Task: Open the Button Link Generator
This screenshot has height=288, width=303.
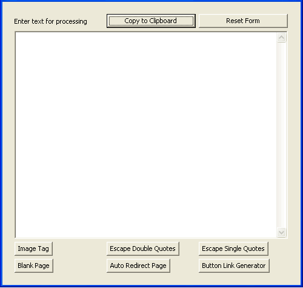Action: pyautogui.click(x=234, y=266)
